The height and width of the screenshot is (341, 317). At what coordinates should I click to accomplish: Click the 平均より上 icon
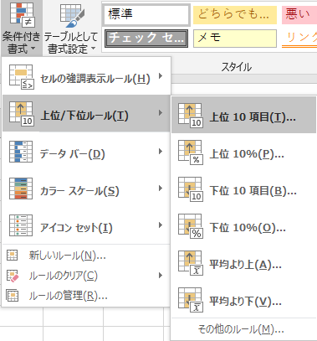[191, 263]
